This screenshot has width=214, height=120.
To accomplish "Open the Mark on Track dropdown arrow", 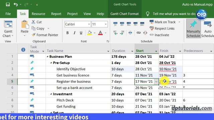I will tap(179, 22).
